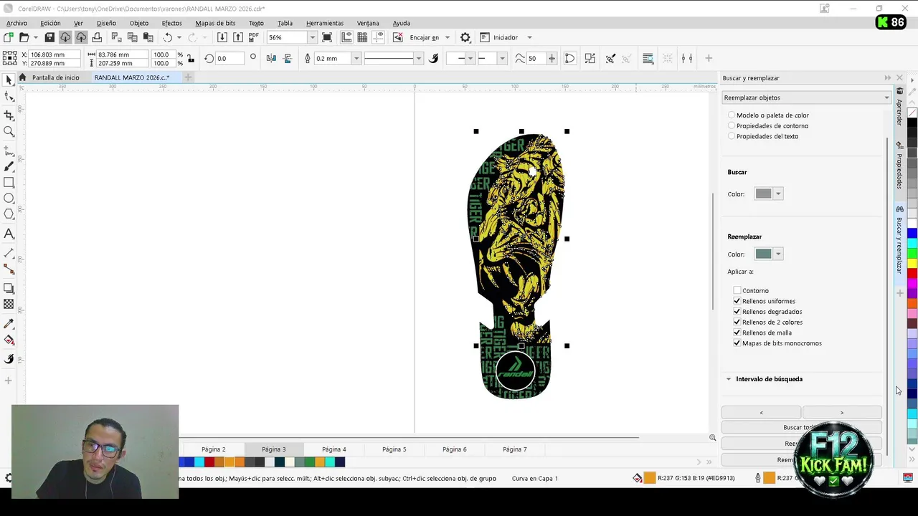
Task: Select the Drop Shadow tool
Action: pos(9,288)
